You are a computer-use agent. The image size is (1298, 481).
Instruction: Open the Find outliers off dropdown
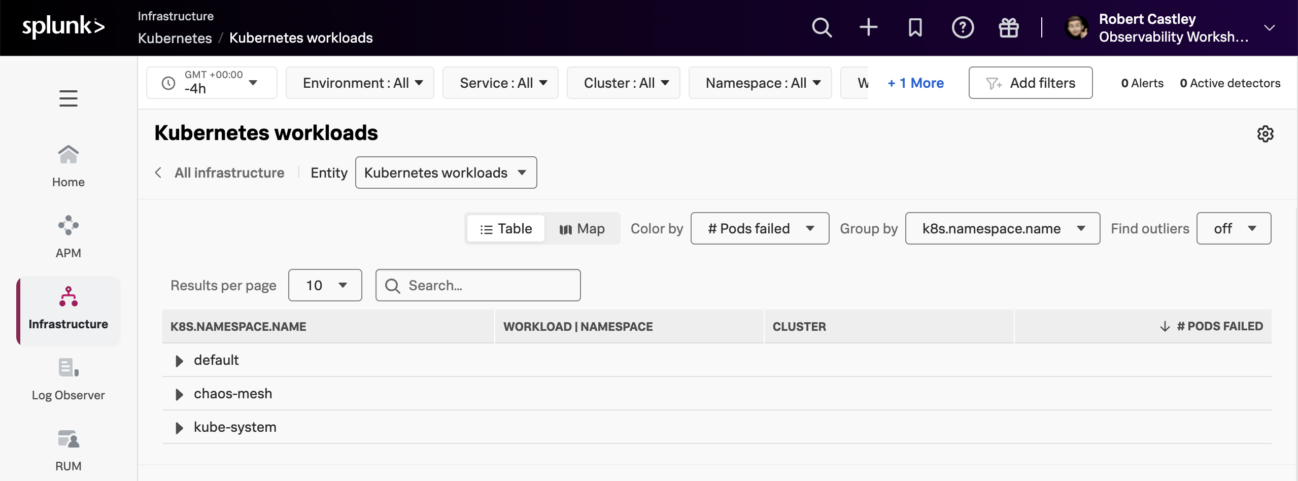1234,229
